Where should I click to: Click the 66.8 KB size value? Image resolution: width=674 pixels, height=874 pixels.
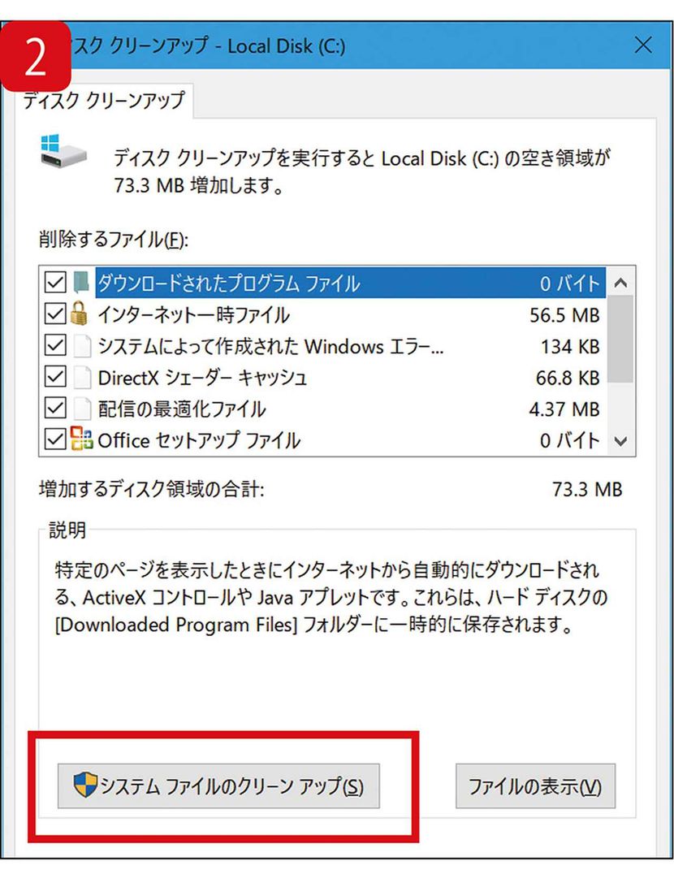568,378
